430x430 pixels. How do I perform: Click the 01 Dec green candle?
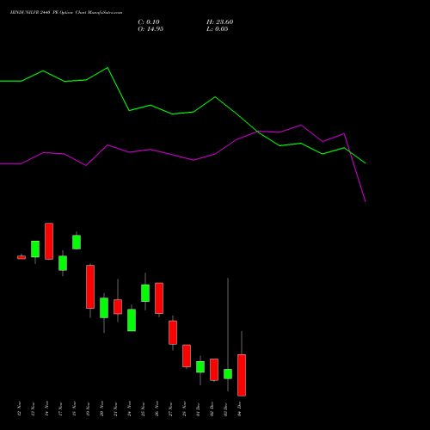click(200, 367)
